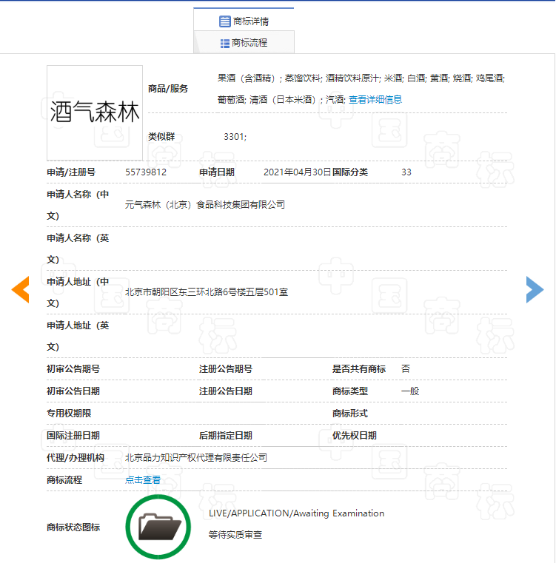Click the 商标形式 label
Viewport: 556px width, 563px height.
349,414
